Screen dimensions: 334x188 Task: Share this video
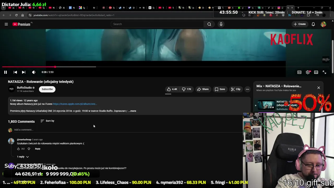[203, 89]
